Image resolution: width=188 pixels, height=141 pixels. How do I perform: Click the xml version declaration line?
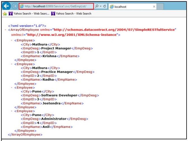pyautogui.click(x=27, y=26)
